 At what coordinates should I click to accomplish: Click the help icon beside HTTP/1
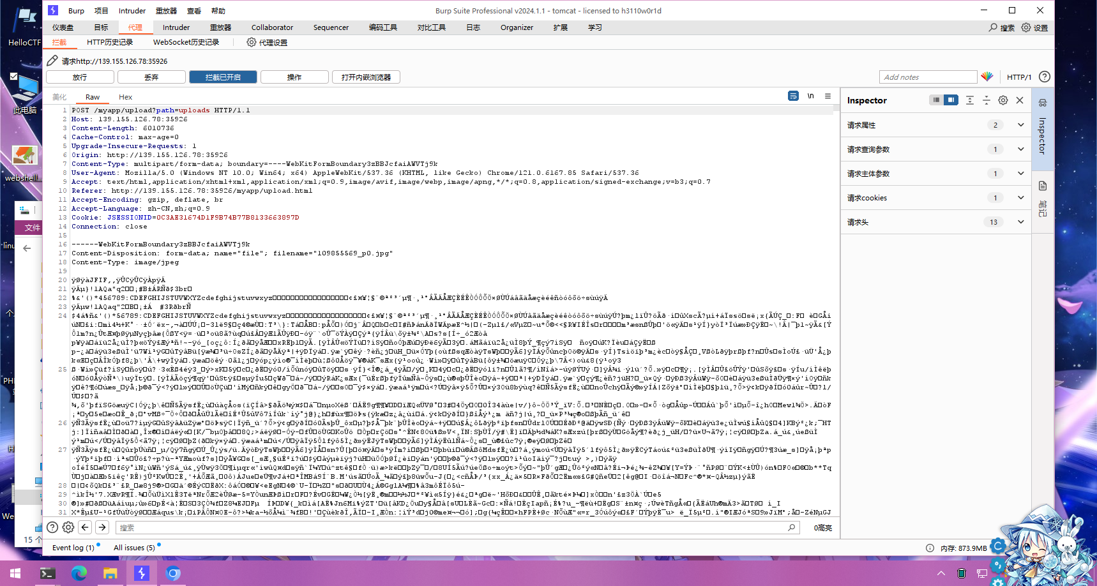(x=1045, y=77)
